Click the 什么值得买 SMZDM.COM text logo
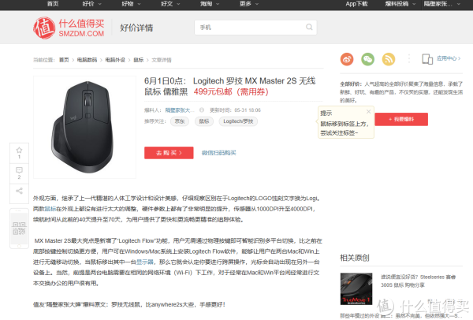Viewport: 473px width, 320px height. 81,28
